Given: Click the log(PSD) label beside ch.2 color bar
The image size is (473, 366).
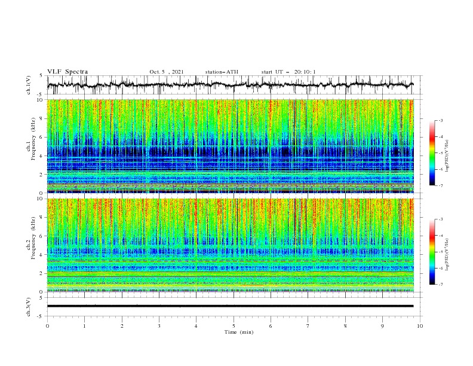Looking at the screenshot, I should [447, 254].
